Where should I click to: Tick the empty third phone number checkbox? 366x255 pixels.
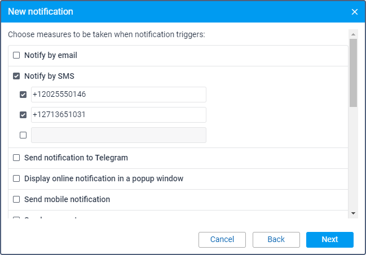tap(23, 135)
